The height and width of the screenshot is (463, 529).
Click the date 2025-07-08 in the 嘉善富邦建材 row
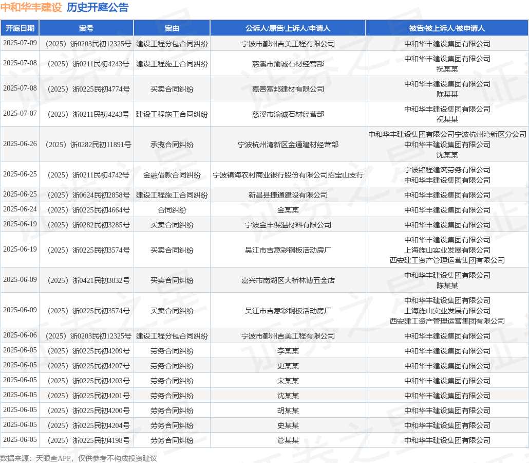tap(20, 88)
